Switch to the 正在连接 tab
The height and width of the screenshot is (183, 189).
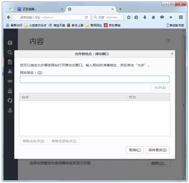39,9
